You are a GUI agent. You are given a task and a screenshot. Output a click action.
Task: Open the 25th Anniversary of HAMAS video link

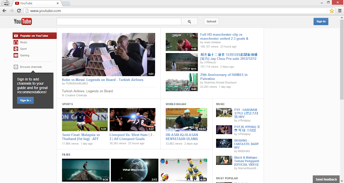click(x=224, y=77)
